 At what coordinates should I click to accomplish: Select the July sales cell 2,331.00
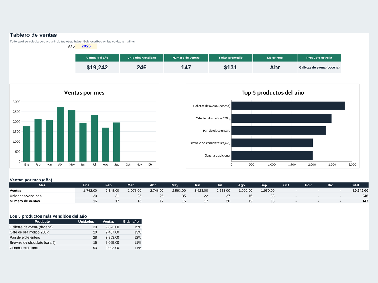(x=220, y=191)
